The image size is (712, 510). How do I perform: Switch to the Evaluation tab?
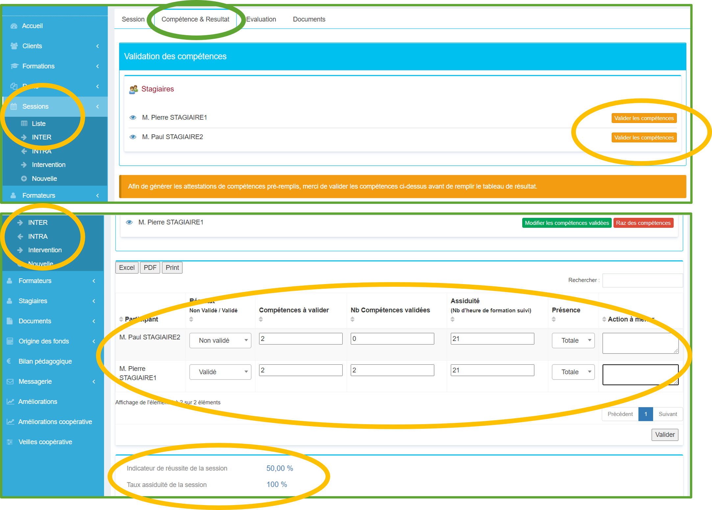click(x=261, y=19)
